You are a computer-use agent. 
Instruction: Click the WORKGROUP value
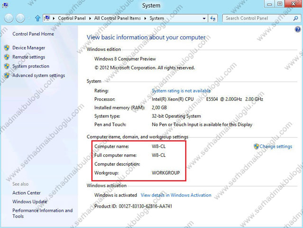click(x=166, y=173)
